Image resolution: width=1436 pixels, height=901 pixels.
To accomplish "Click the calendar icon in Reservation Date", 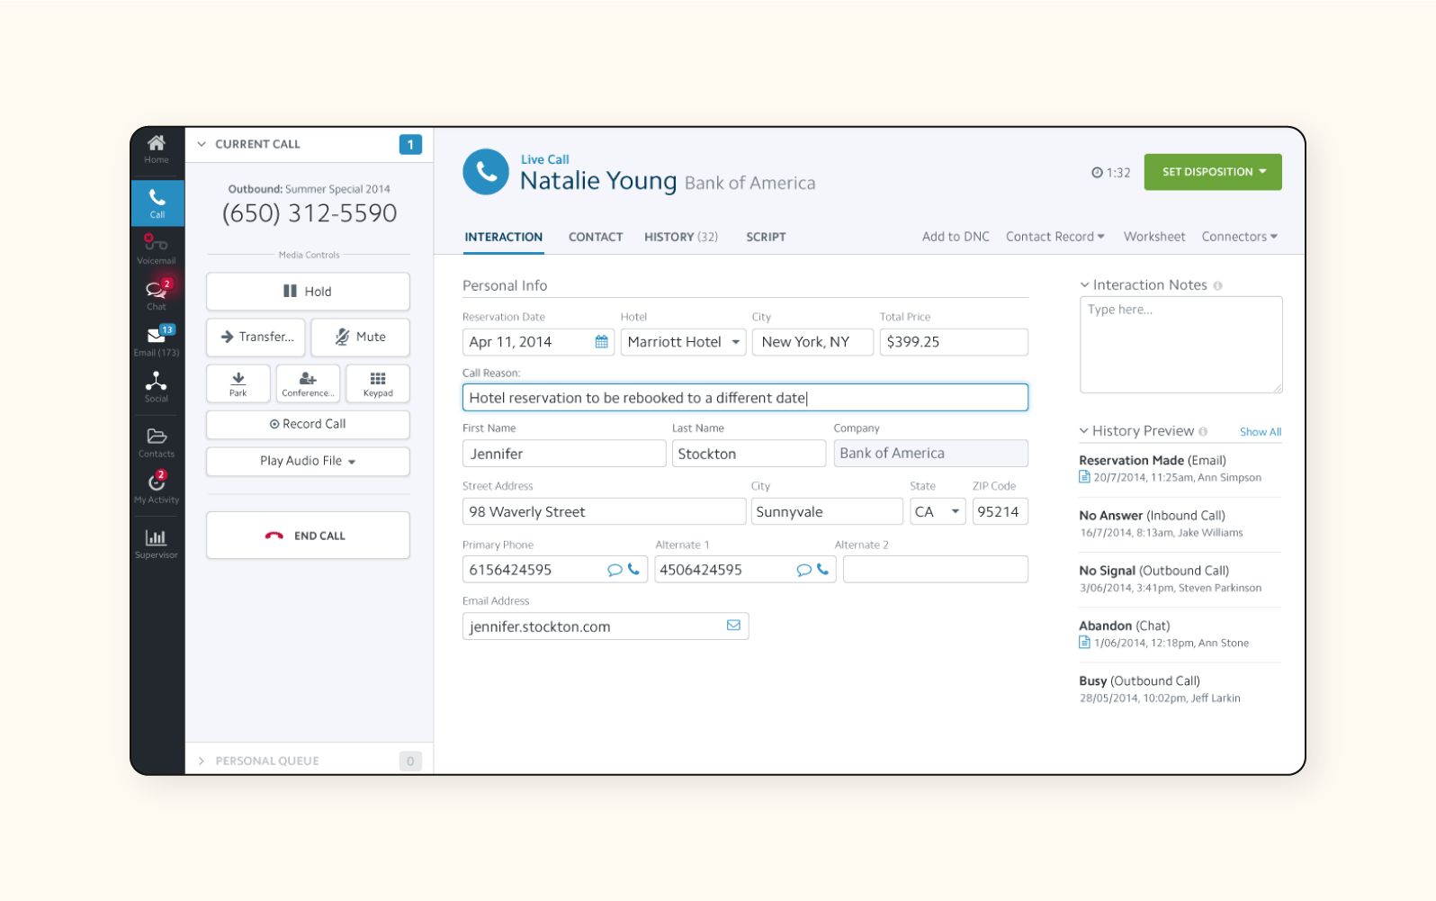I will pyautogui.click(x=602, y=342).
